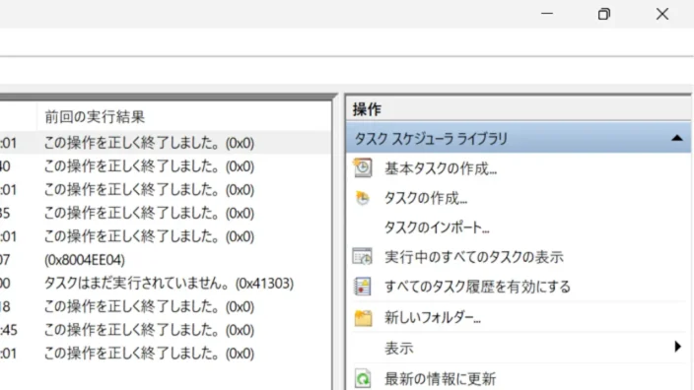Open タスクの作成... action
The height and width of the screenshot is (390, 694).
[426, 198]
